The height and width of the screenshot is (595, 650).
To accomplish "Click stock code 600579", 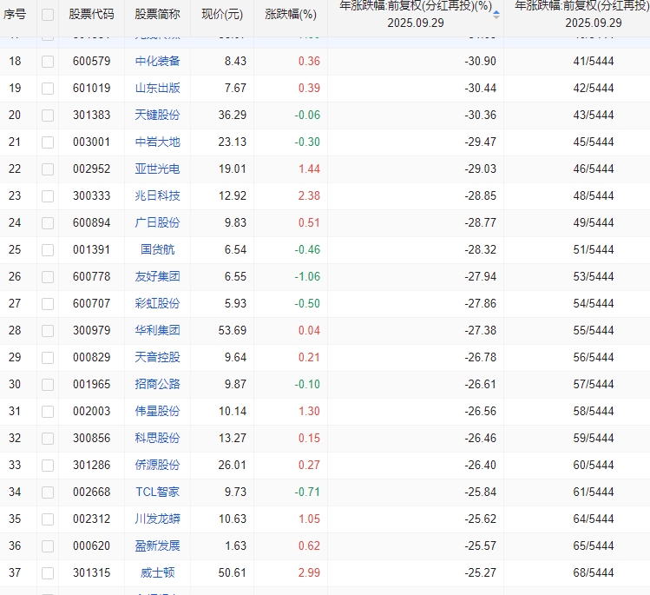I will click(x=92, y=61).
